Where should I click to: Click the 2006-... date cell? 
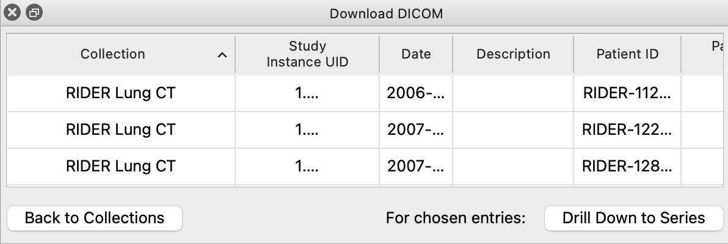416,93
